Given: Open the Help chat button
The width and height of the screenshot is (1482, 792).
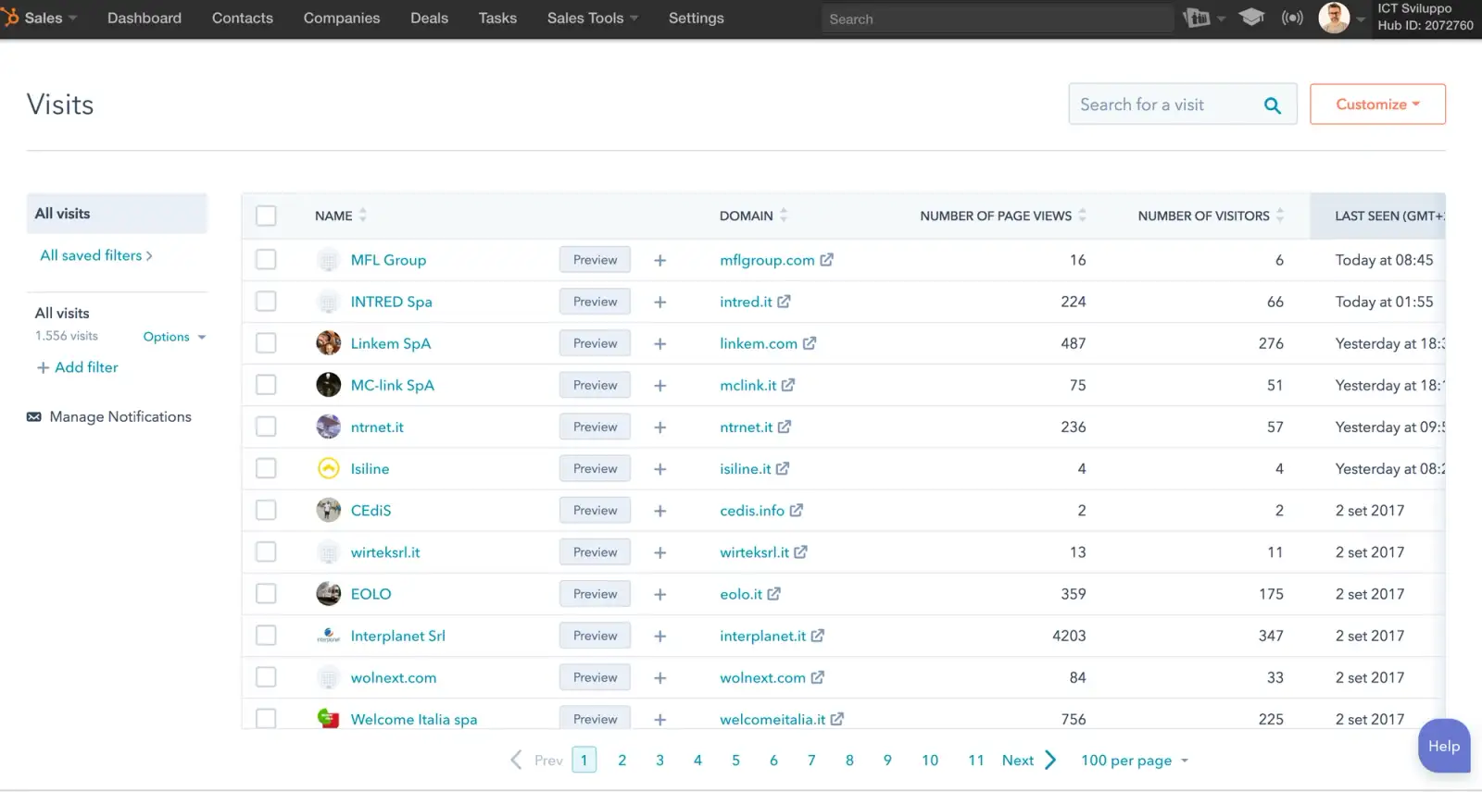Looking at the screenshot, I should click(1444, 746).
